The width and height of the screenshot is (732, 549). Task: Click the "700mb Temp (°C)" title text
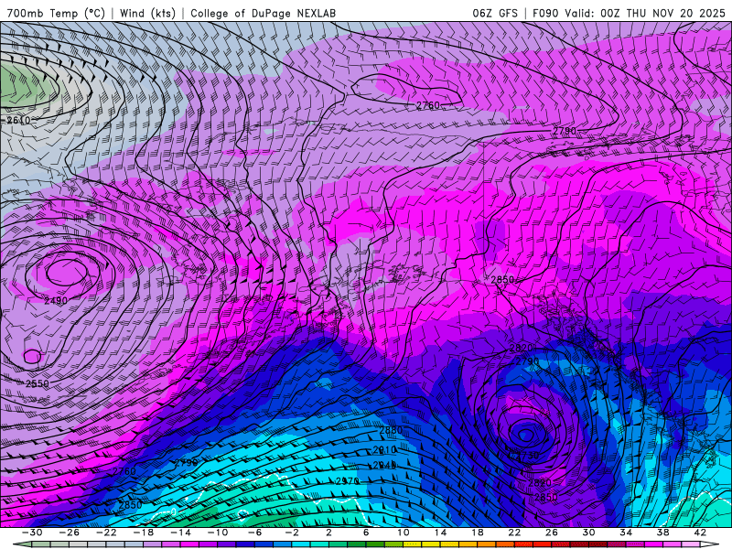(56, 13)
